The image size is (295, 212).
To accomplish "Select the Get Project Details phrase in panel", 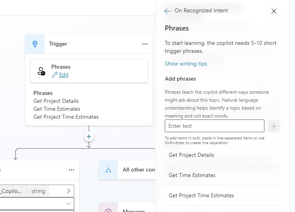I will click(x=191, y=155).
